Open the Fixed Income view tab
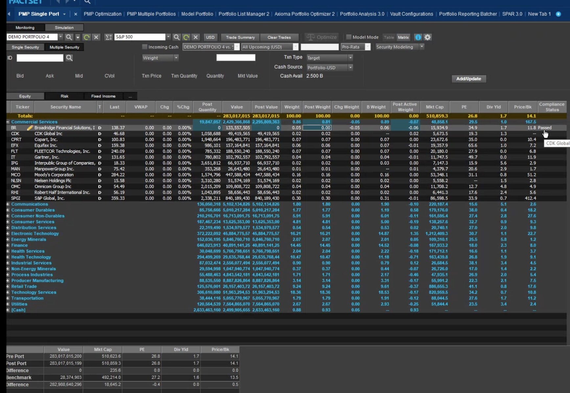The height and width of the screenshot is (393, 570). point(103,96)
